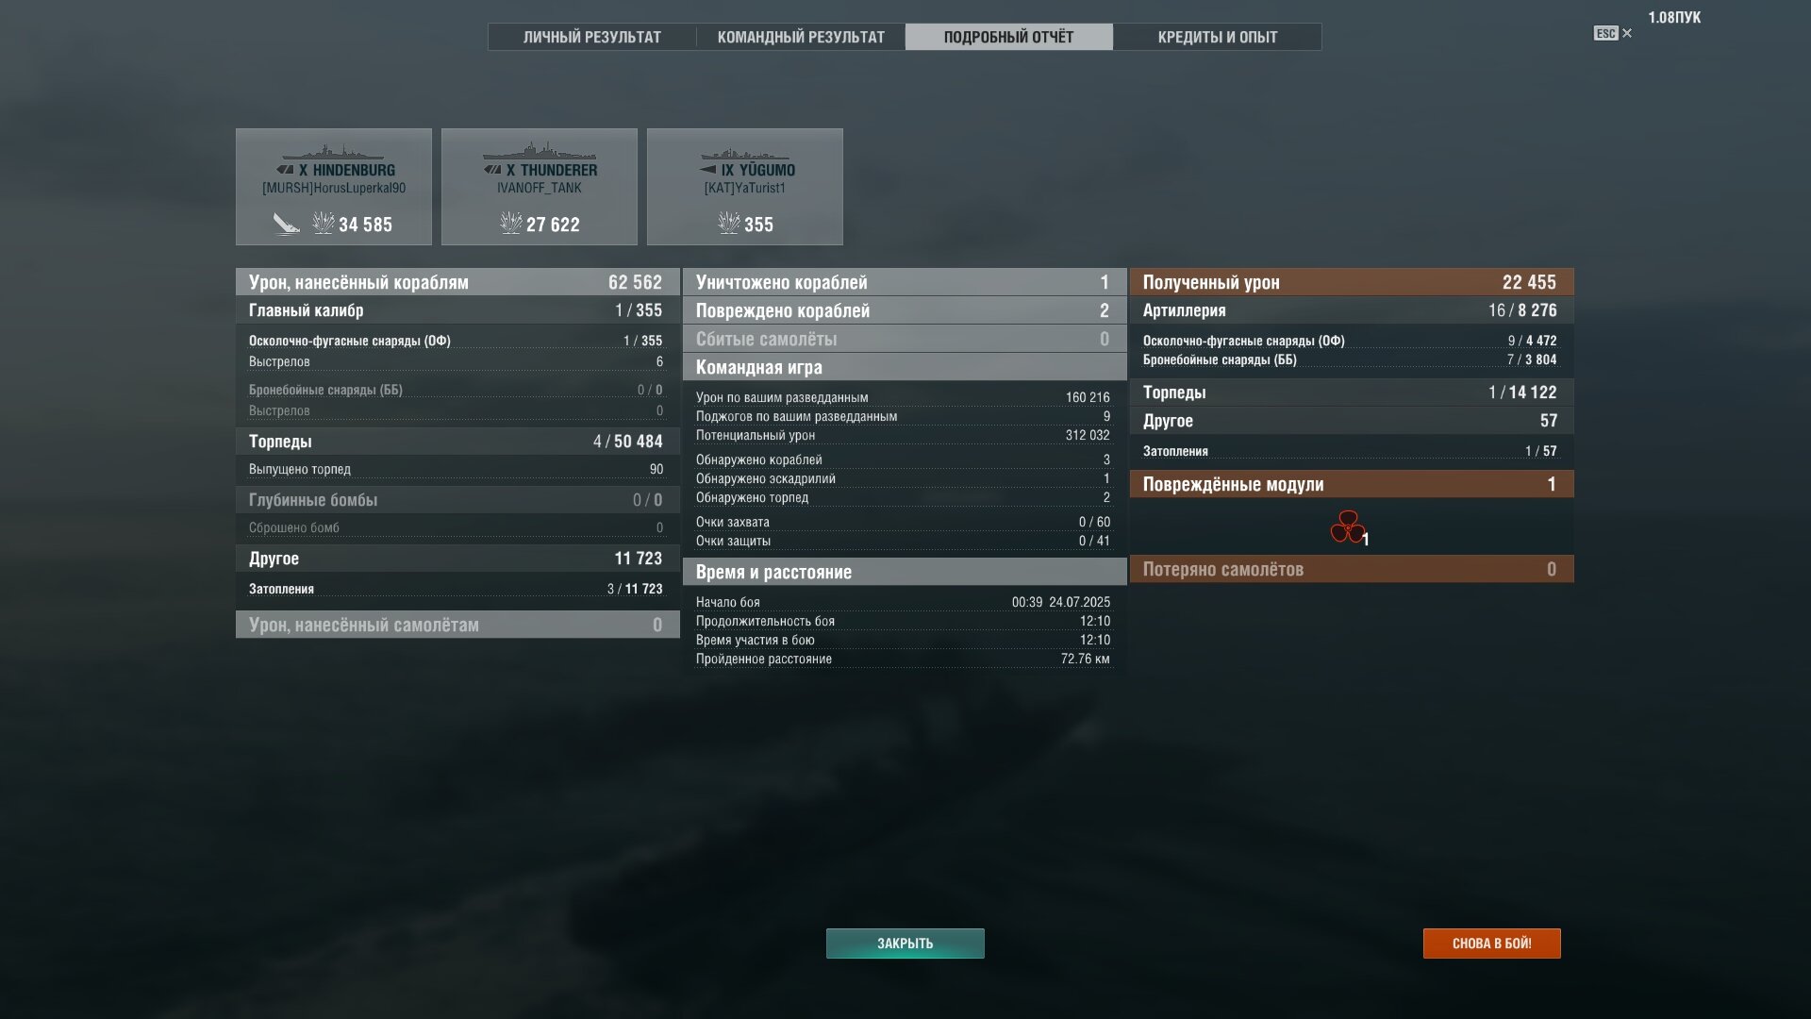Switch to the Командный результат tab
The image size is (1811, 1019).
(x=801, y=37)
